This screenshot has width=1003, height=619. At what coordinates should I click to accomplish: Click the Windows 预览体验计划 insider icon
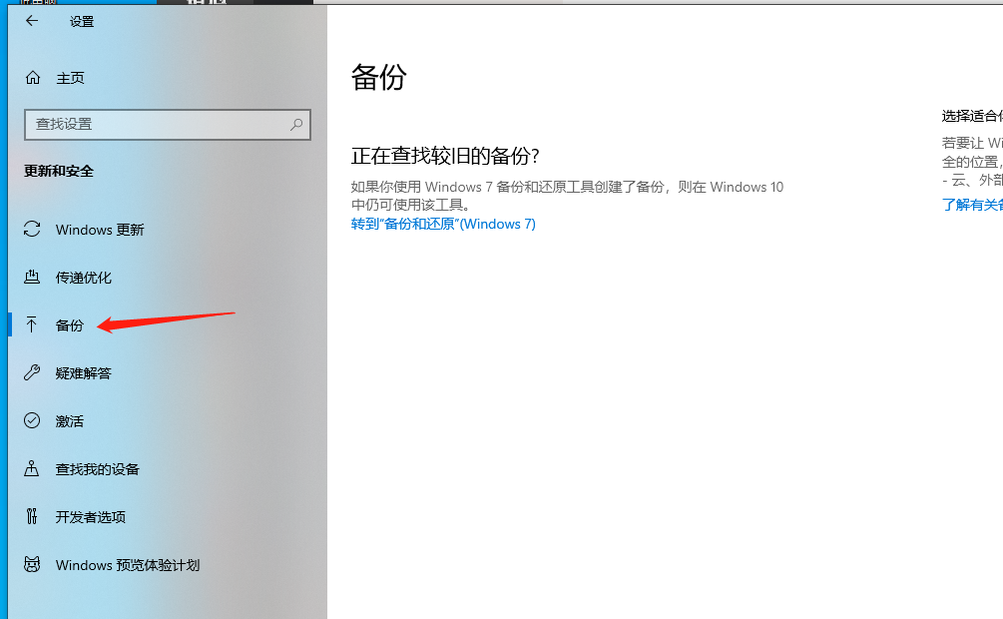pos(31,565)
